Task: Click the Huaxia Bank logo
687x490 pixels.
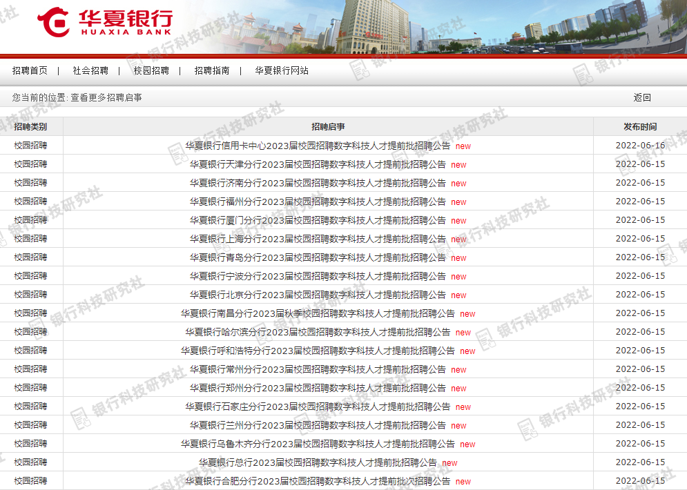Action: point(105,22)
